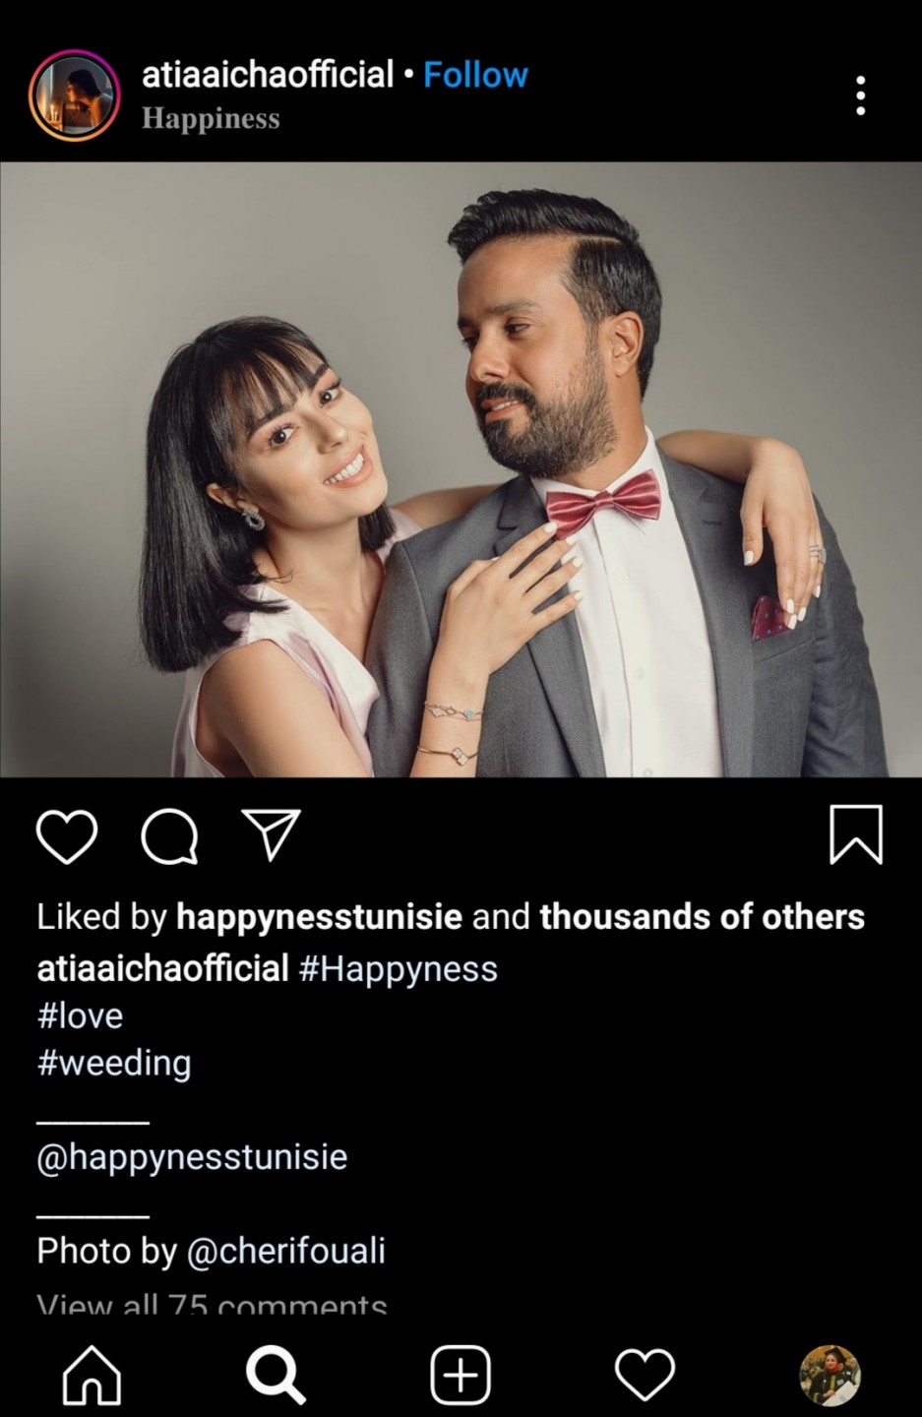Open the Happiness location label

pos(211,119)
